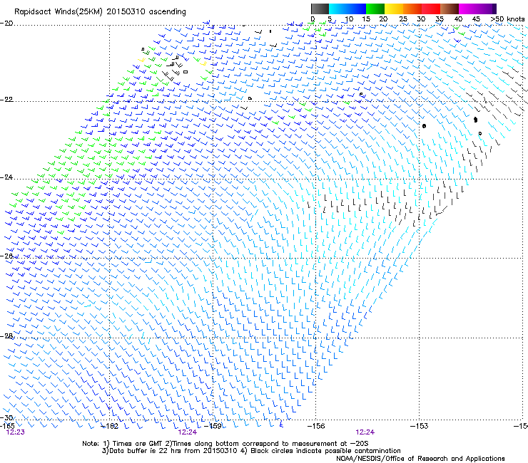
Task: Click the NOAA/NESDIS/Office of Research and Applications credit
Action: click(x=420, y=459)
